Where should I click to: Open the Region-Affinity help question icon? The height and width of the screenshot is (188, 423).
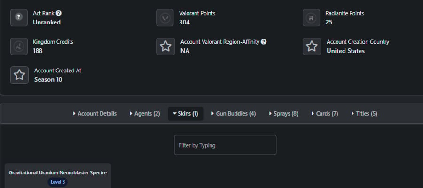pyautogui.click(x=264, y=42)
